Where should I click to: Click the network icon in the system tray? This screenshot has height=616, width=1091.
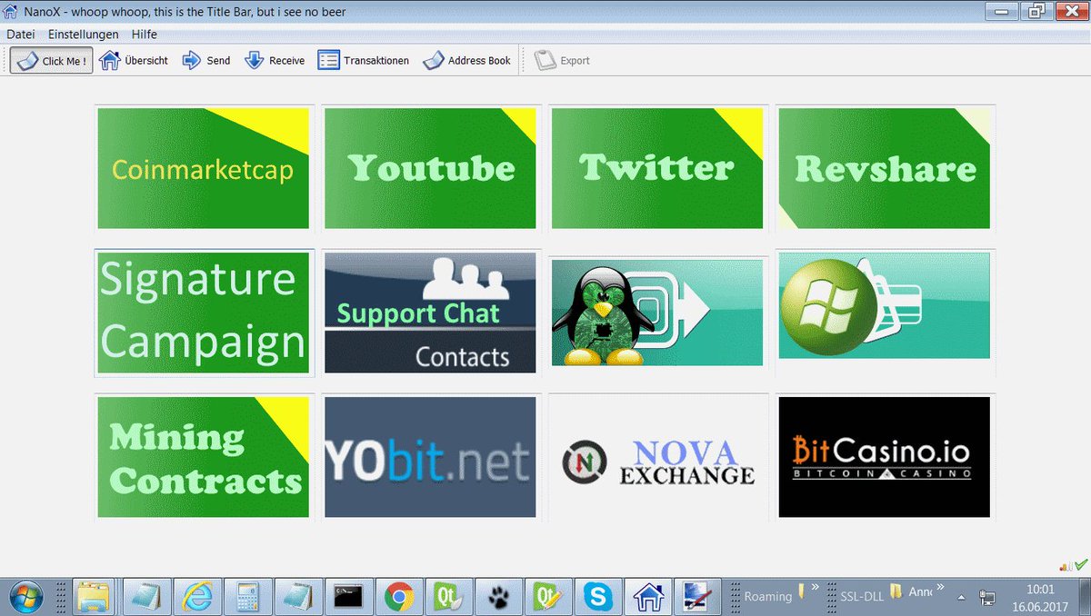pyautogui.click(x=986, y=597)
